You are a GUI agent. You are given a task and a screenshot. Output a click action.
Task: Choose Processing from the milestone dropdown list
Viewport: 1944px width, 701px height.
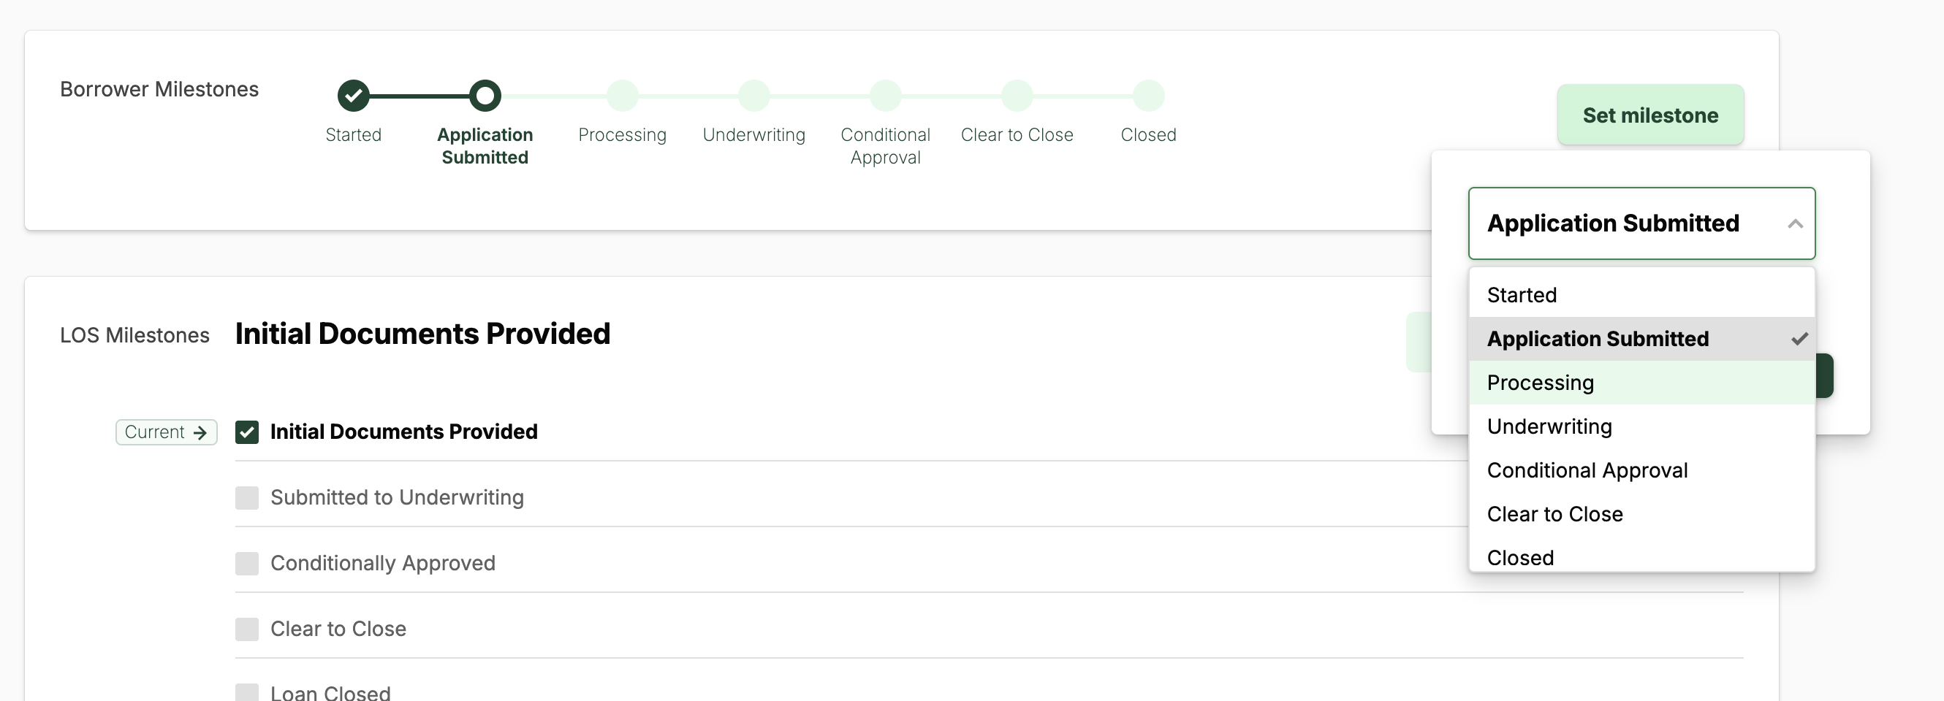(1541, 383)
